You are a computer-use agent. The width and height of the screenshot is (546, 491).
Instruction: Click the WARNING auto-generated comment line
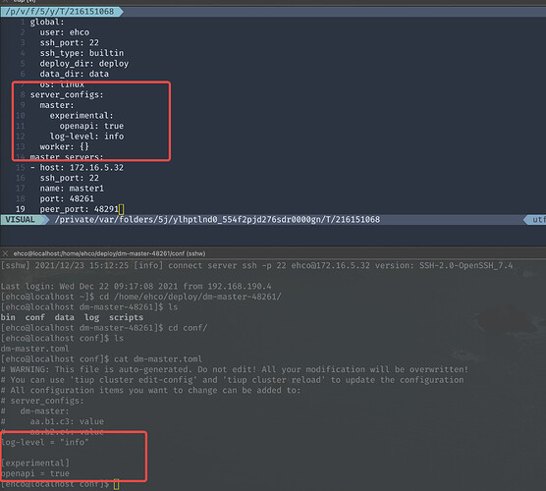235,369
